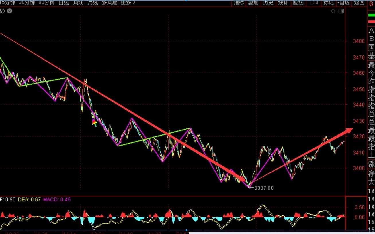Click the MACD: 0.45 indicator value
This screenshot has height=234, width=375.
point(57,199)
